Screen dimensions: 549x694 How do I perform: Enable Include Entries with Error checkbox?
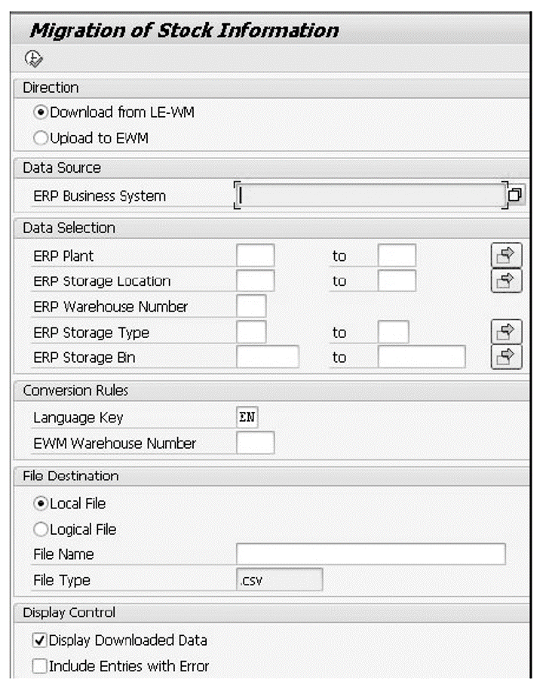39,666
